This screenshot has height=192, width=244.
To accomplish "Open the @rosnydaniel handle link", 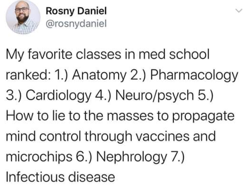I will (x=76, y=24).
